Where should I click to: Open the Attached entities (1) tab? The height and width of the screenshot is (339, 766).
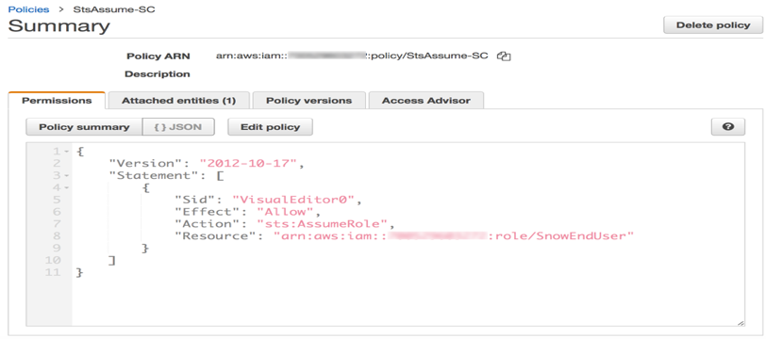(x=179, y=101)
